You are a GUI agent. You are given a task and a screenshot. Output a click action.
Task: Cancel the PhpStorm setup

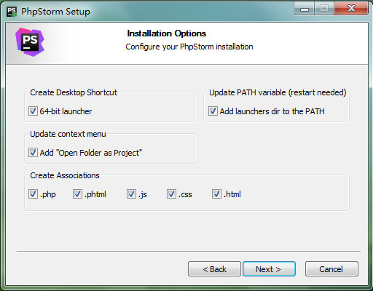point(331,269)
